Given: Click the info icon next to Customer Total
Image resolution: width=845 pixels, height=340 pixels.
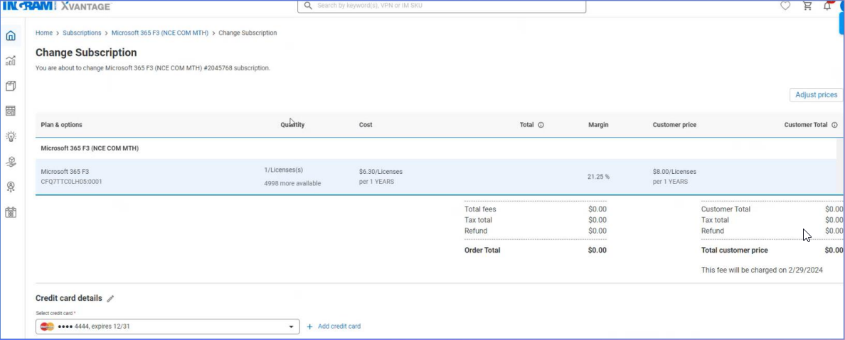Looking at the screenshot, I should [x=834, y=125].
